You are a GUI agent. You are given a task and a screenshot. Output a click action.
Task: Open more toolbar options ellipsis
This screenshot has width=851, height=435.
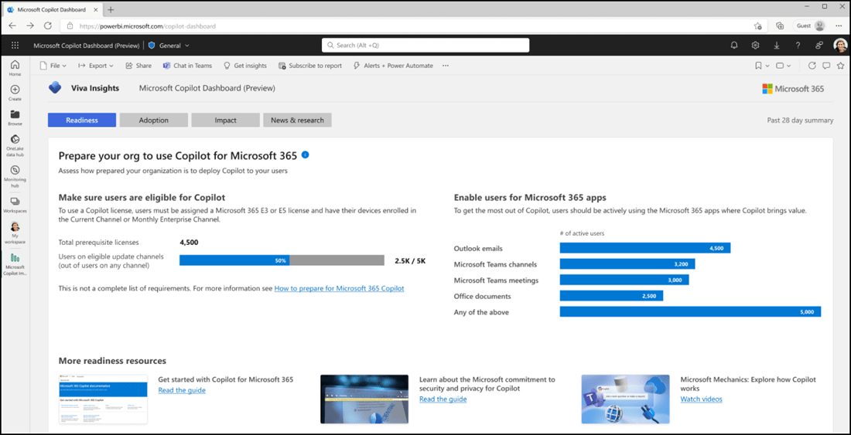point(446,66)
